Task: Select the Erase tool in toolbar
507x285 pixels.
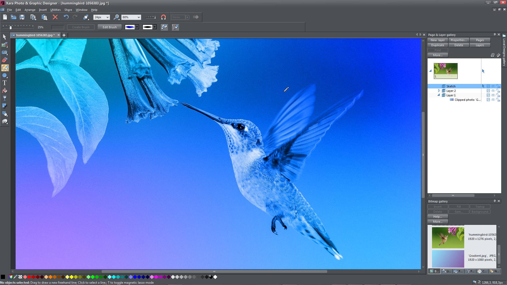Action: tap(5, 60)
